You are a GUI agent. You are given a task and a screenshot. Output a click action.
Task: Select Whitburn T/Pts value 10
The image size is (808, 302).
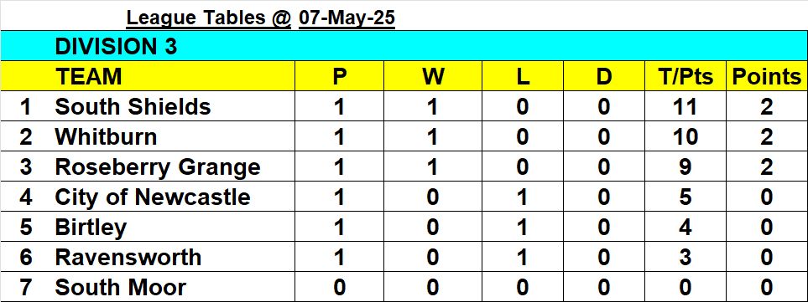(685, 137)
